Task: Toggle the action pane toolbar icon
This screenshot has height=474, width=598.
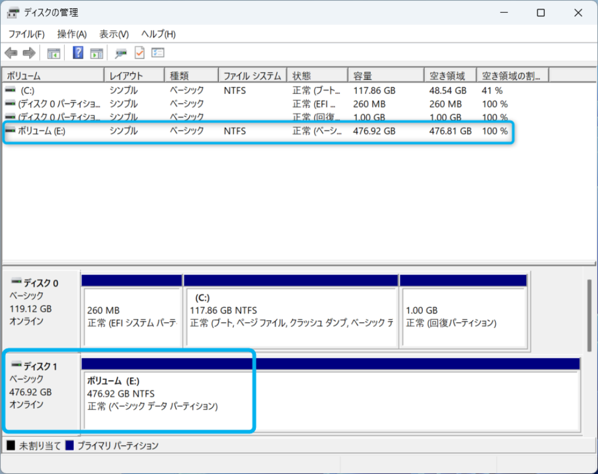Action: coord(96,53)
